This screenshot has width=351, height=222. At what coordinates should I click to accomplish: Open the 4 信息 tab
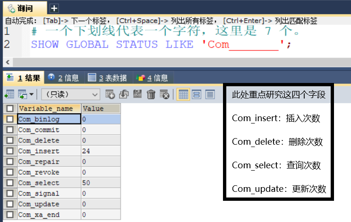point(153,78)
